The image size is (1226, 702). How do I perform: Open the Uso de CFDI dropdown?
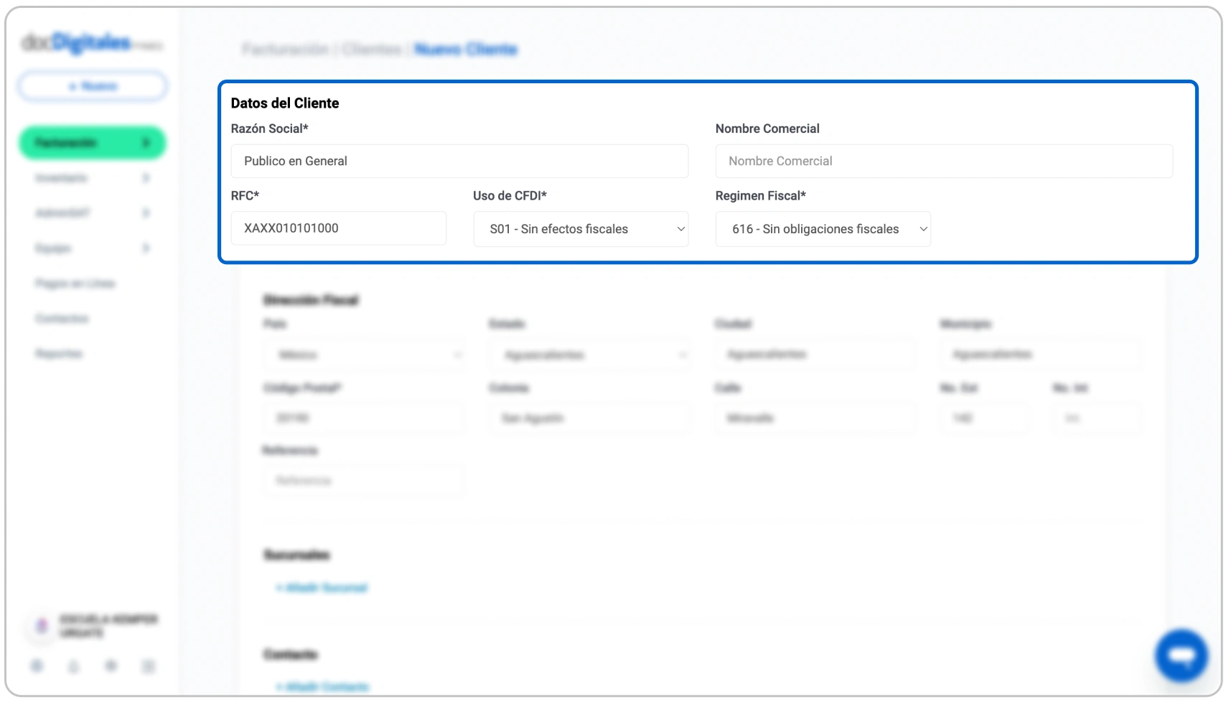581,229
